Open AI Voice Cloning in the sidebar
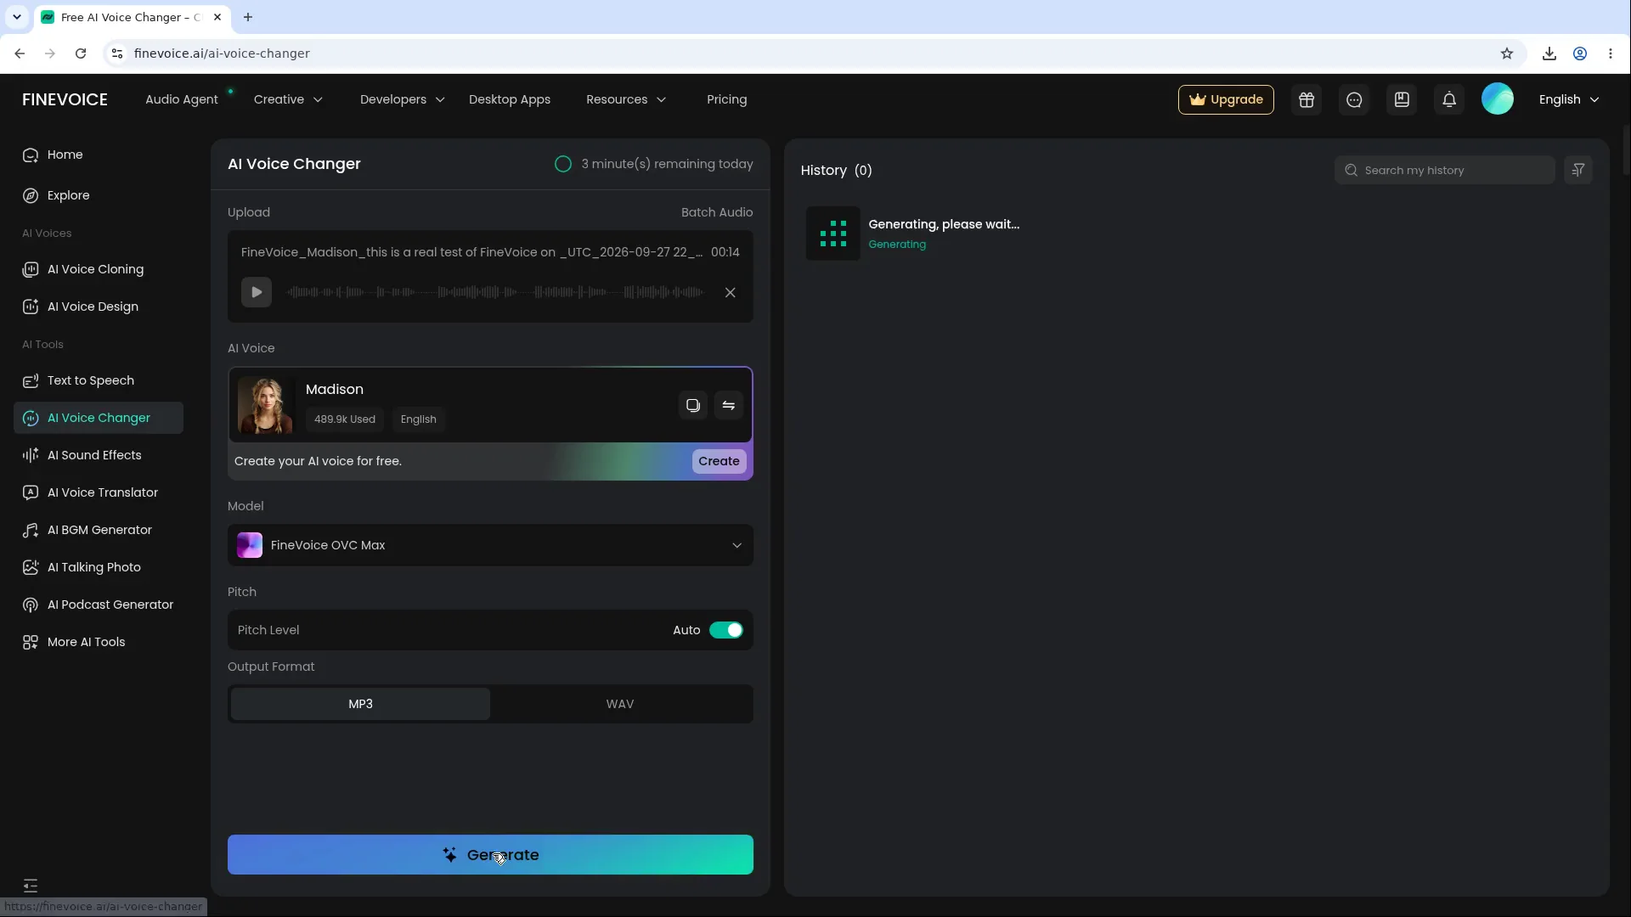1631x917 pixels. [99, 269]
